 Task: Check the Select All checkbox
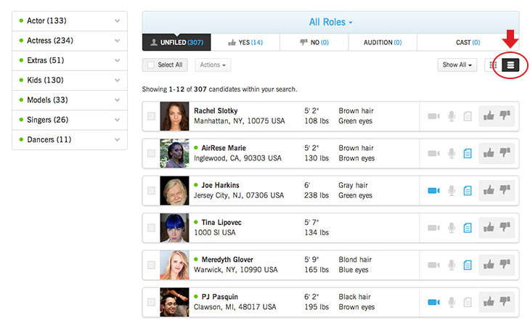tap(151, 65)
